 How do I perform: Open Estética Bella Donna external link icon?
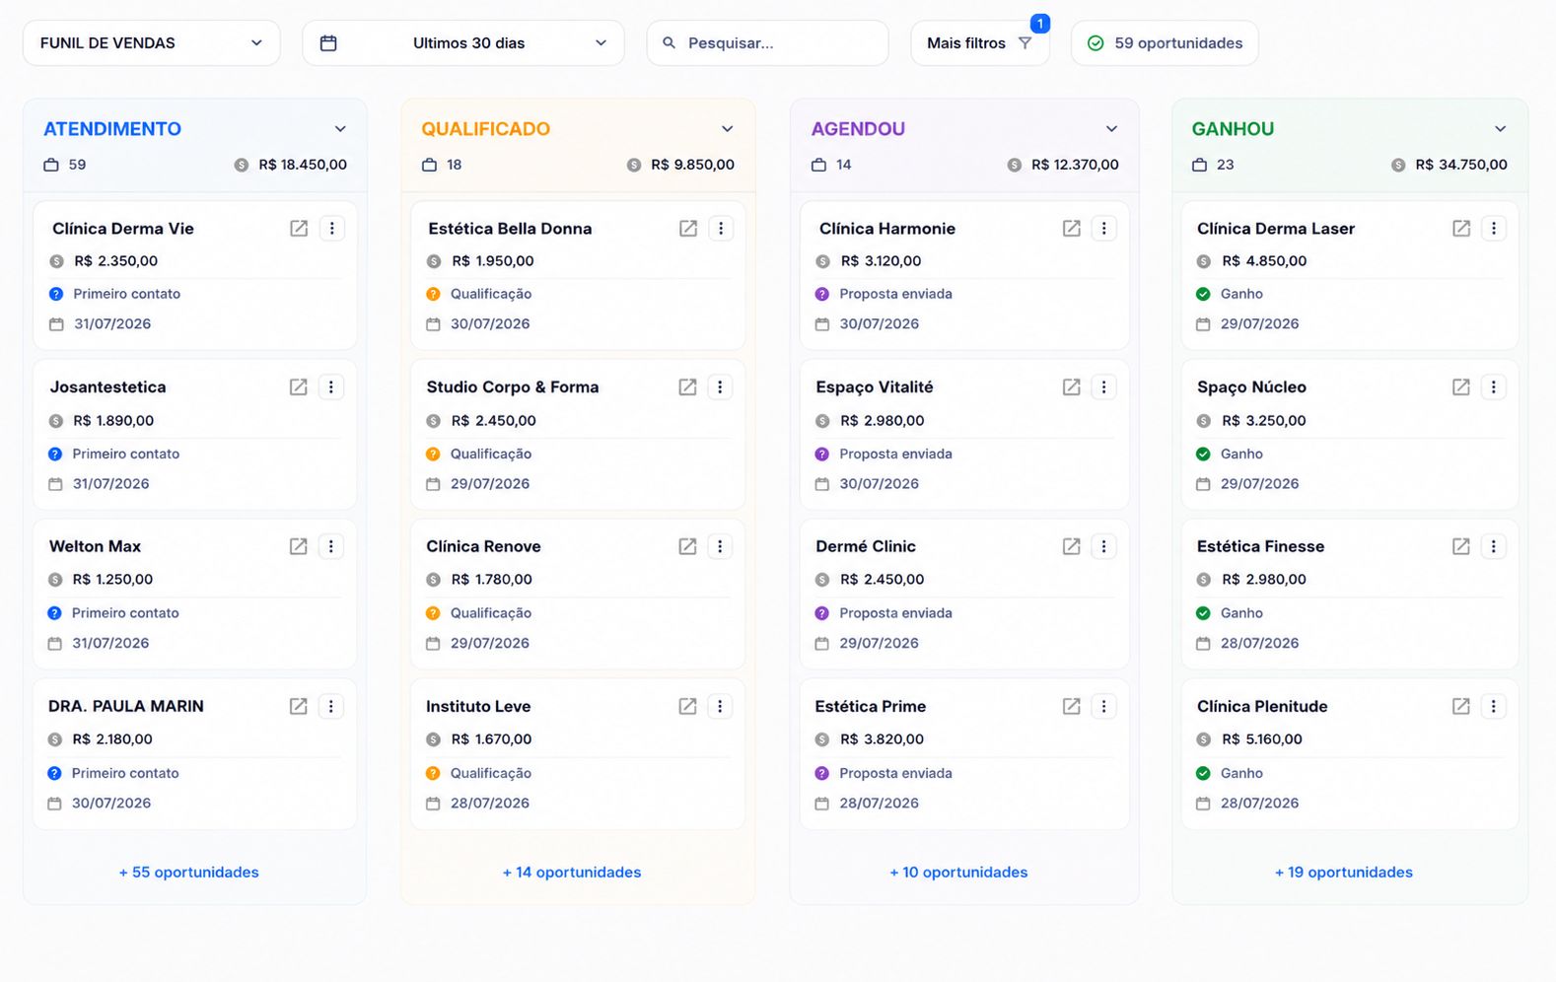[688, 229]
